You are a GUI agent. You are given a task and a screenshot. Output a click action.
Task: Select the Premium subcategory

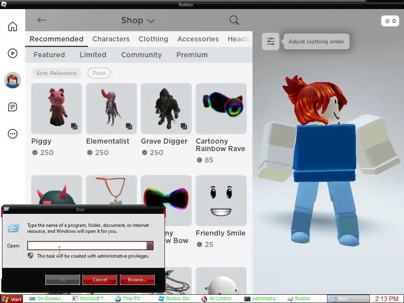(192, 54)
